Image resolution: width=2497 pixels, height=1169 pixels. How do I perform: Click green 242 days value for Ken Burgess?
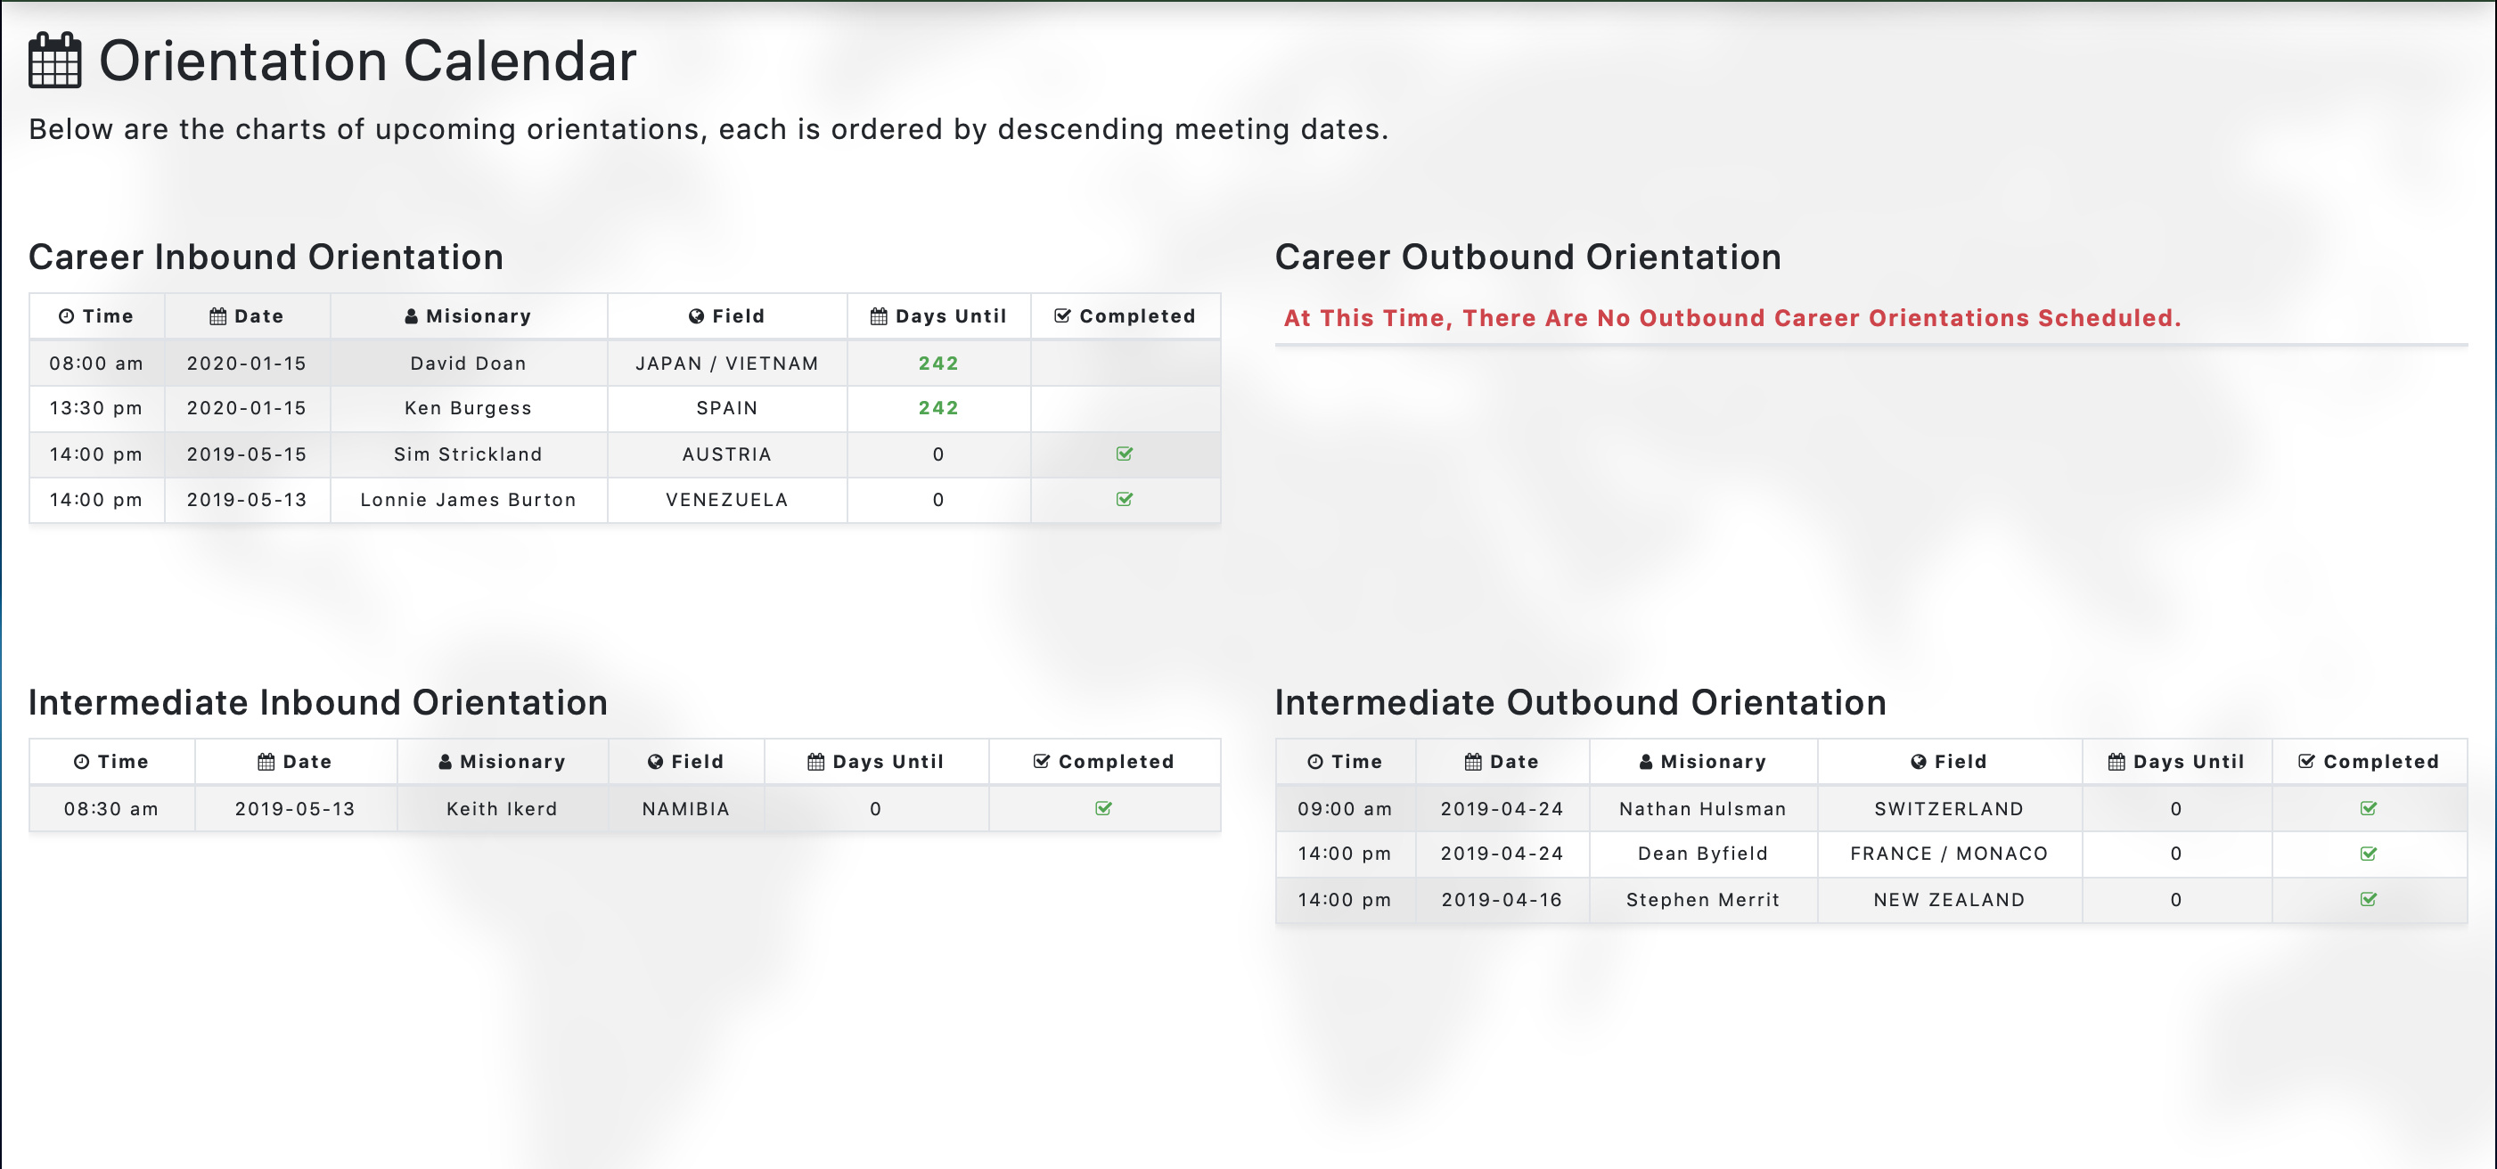pos(938,408)
